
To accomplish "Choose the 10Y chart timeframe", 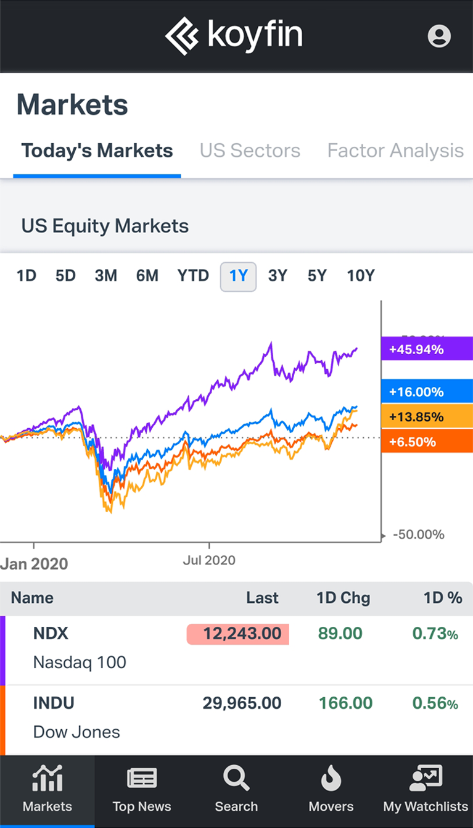I will [x=361, y=276].
